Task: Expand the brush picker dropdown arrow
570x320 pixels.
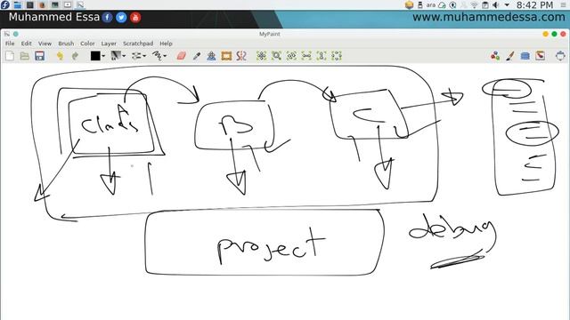Action: coord(124,56)
